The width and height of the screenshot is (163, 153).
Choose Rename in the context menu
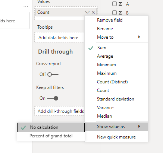[105, 29]
